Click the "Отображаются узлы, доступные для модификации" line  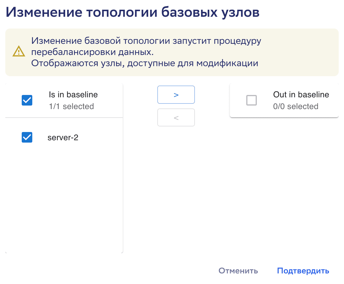145,63
